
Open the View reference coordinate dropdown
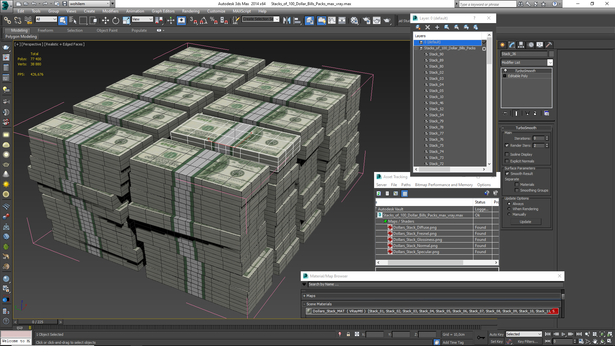tap(142, 19)
